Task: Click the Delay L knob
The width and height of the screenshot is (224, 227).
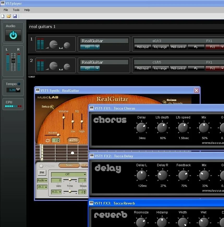Action: pyautogui.click(x=142, y=175)
